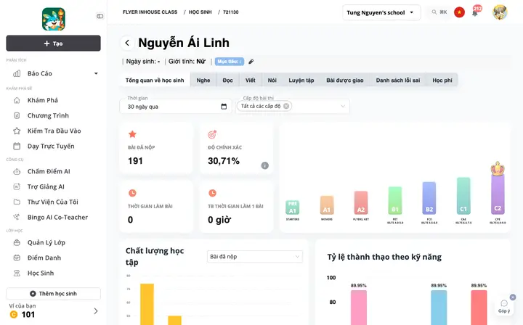Viewport: 523px width, 325px height.
Task: Click the Học Sinh people icon
Action: 17,273
